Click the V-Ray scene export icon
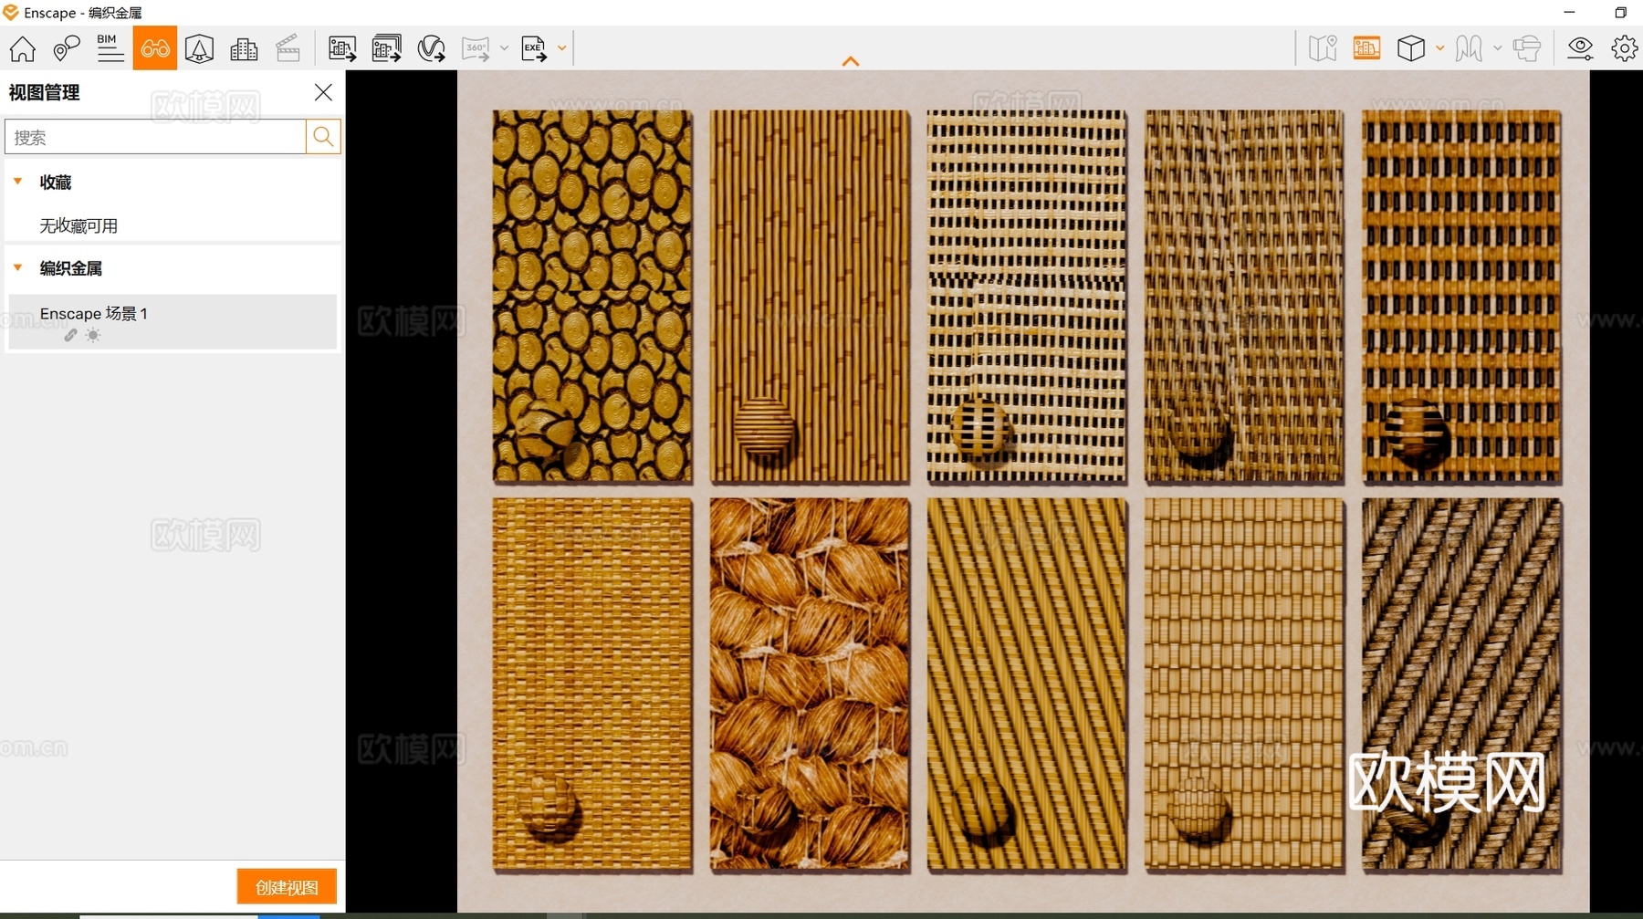The width and height of the screenshot is (1643, 919). click(431, 48)
